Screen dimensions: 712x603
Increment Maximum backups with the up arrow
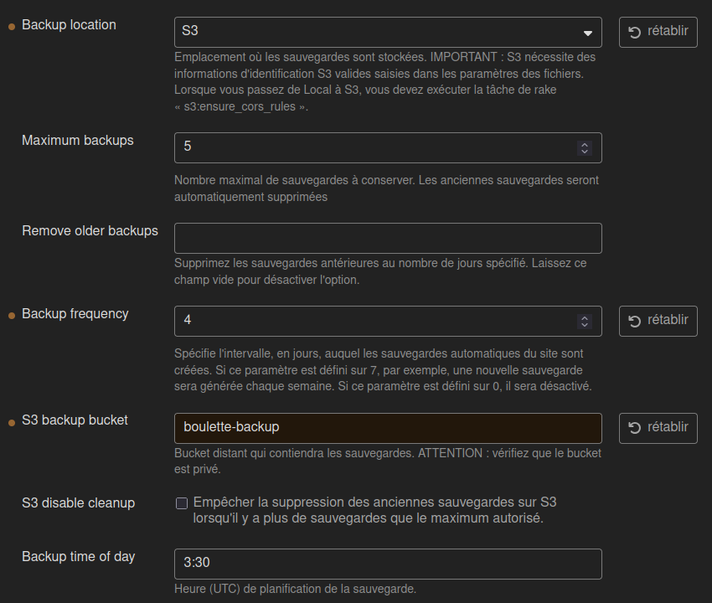(585, 144)
